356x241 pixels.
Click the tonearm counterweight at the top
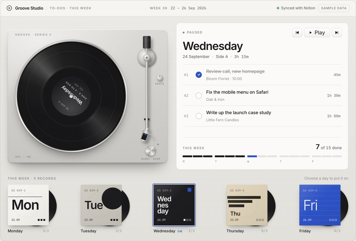147,42
